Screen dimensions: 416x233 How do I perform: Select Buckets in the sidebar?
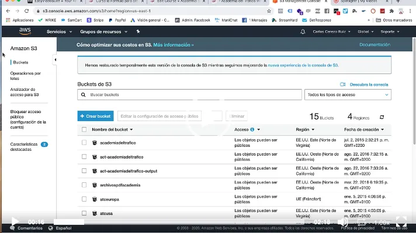[20, 62]
